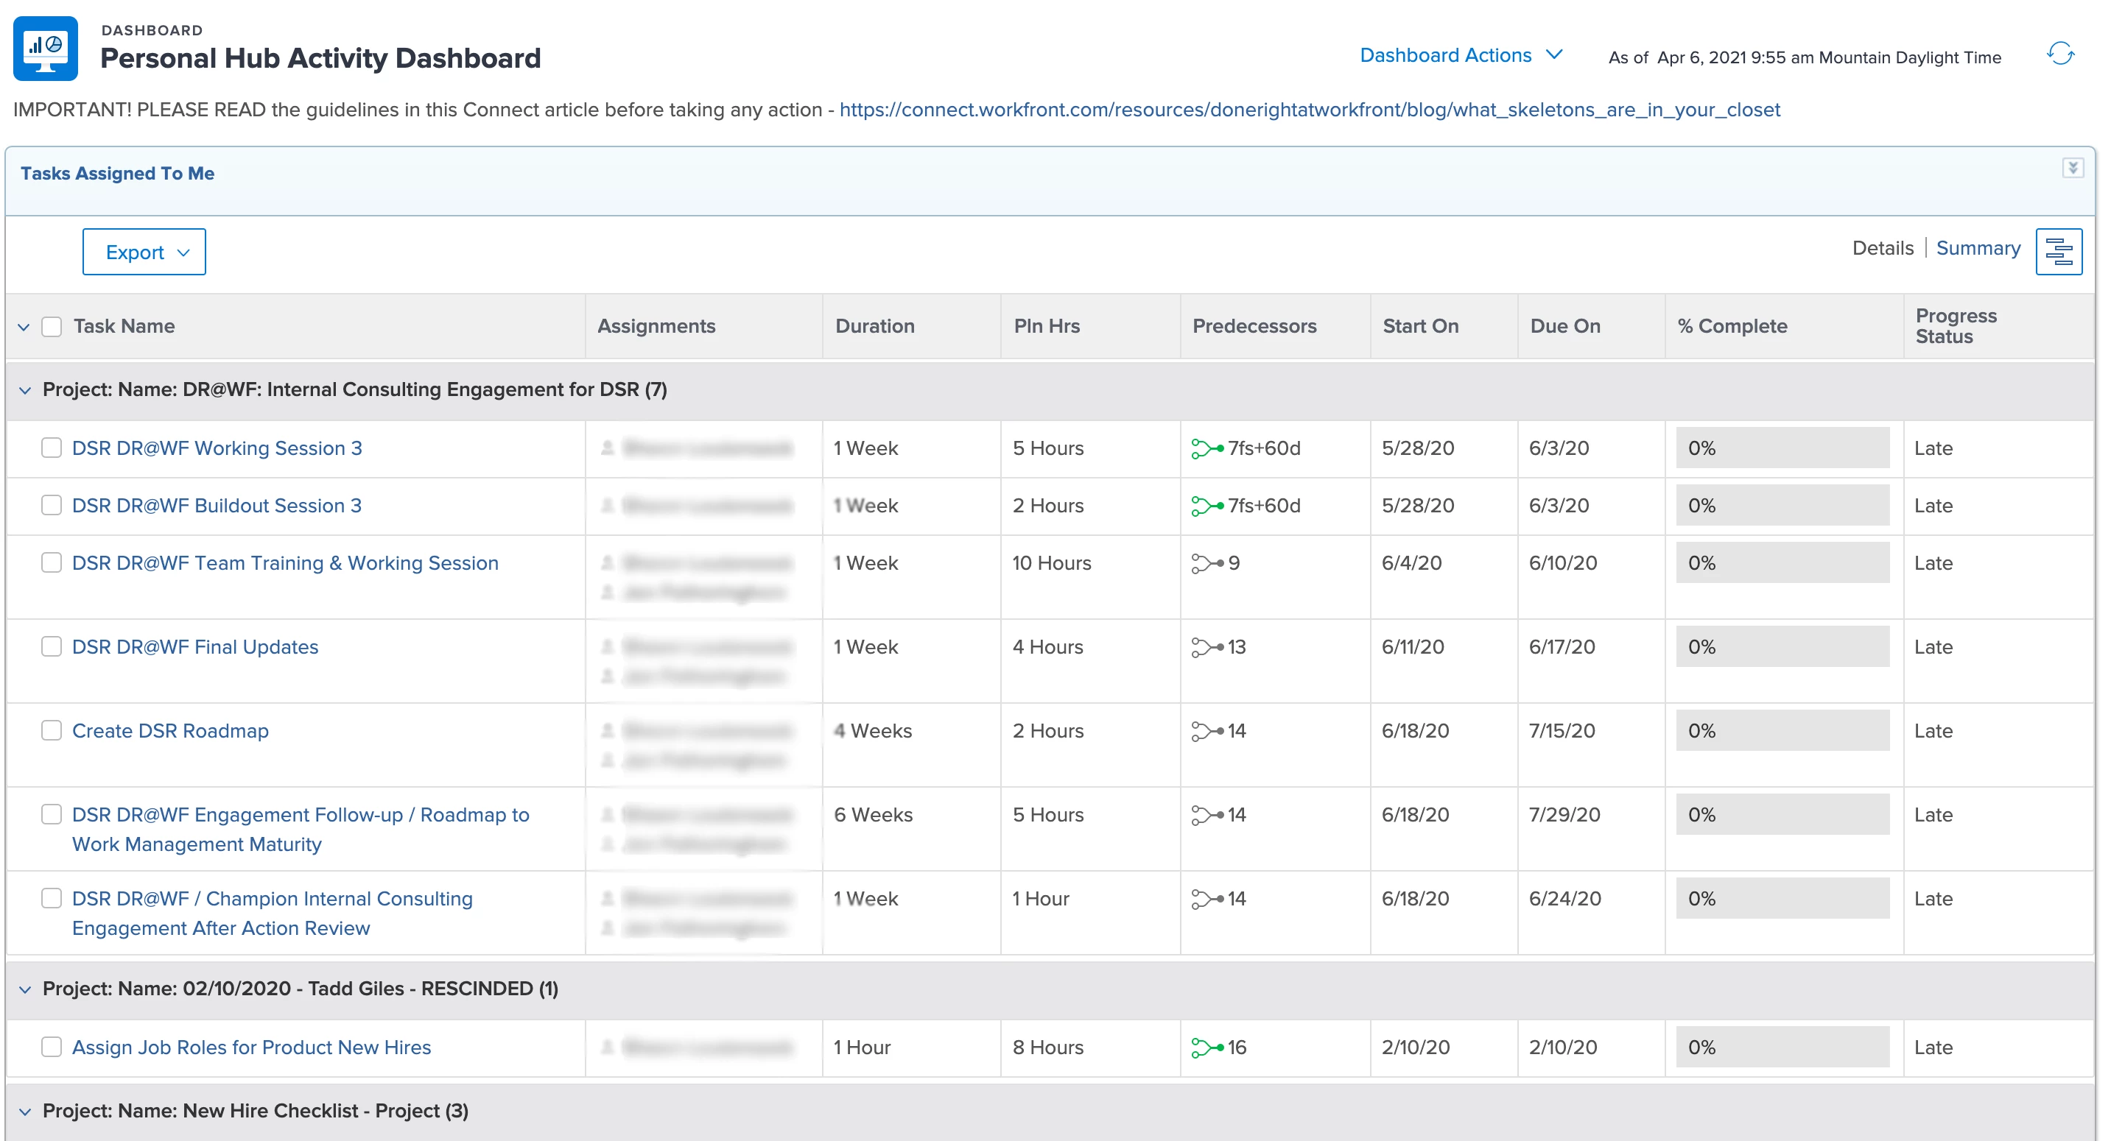Switch to the Summary view
The width and height of the screenshot is (2111, 1141).
1978,248
